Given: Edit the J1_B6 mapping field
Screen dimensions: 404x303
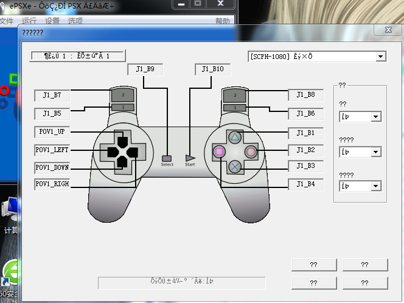Looking at the screenshot, I should point(305,114).
